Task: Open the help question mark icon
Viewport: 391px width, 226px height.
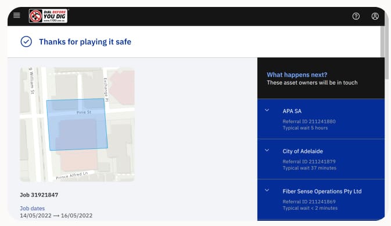Action: (x=356, y=16)
